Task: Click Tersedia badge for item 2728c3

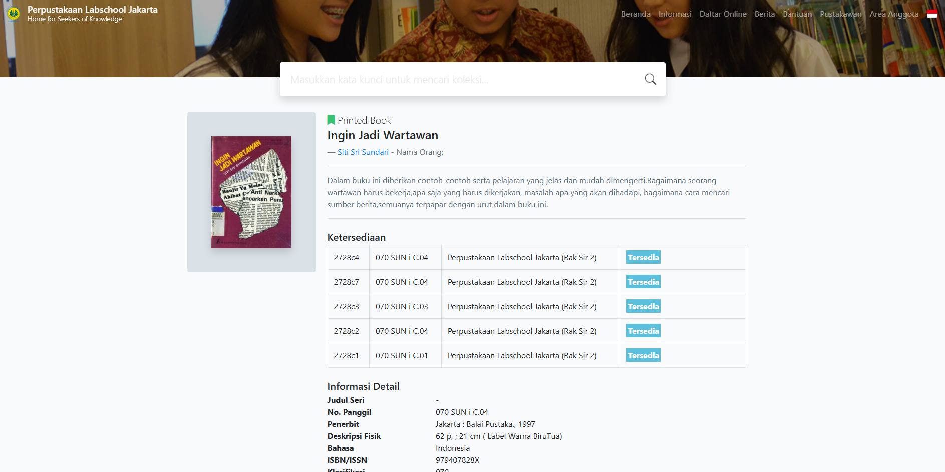Action: click(644, 306)
